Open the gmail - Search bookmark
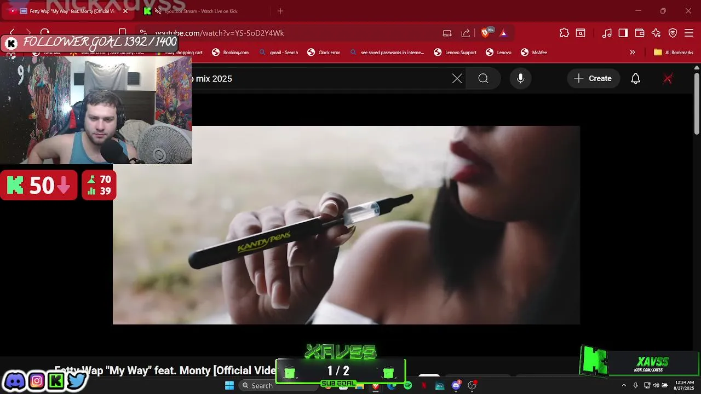701x394 pixels. coord(279,53)
